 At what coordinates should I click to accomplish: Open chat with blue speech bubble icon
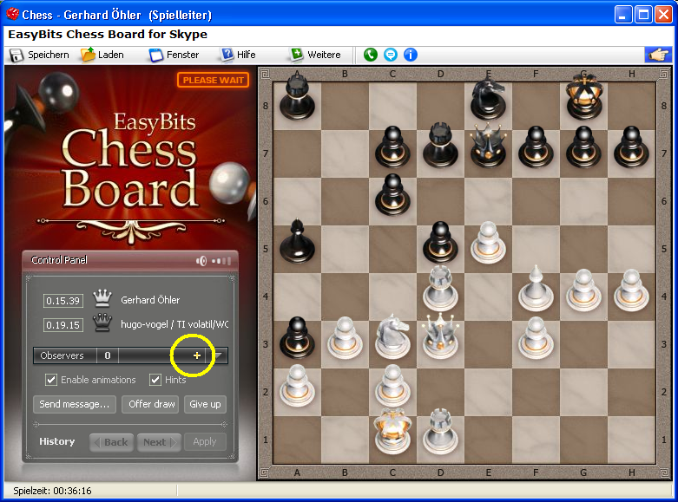(x=391, y=55)
